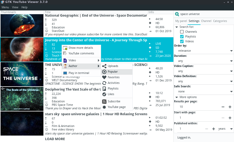Decrease Published within value
This screenshot has width=234, height=142.
click(207, 129)
